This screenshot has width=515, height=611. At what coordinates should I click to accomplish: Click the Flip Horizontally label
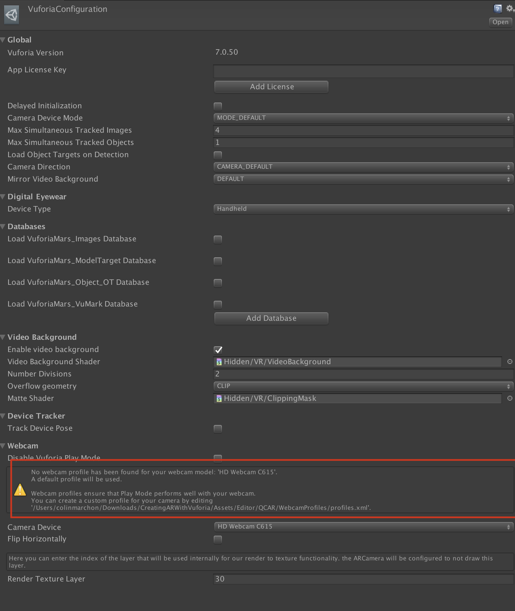point(37,539)
